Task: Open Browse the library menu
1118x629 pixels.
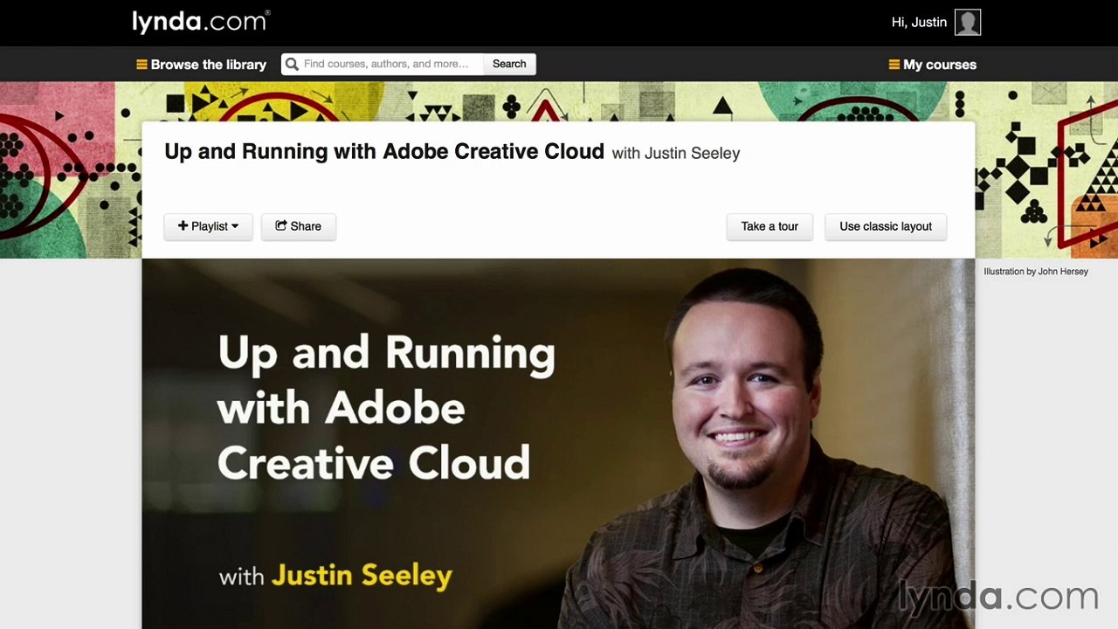Action: coord(202,65)
